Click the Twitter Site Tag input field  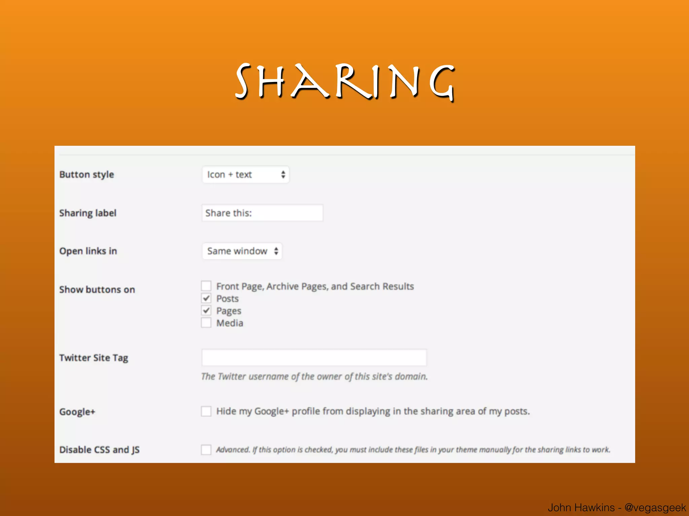(x=314, y=357)
